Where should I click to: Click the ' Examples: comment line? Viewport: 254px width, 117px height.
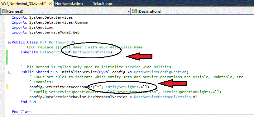click(x=41, y=82)
